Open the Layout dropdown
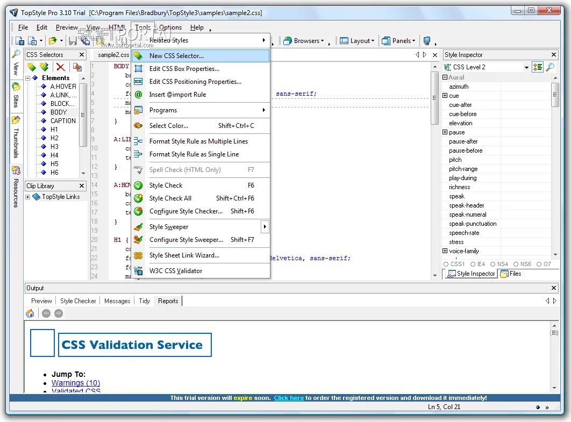571x422 pixels. [357, 41]
